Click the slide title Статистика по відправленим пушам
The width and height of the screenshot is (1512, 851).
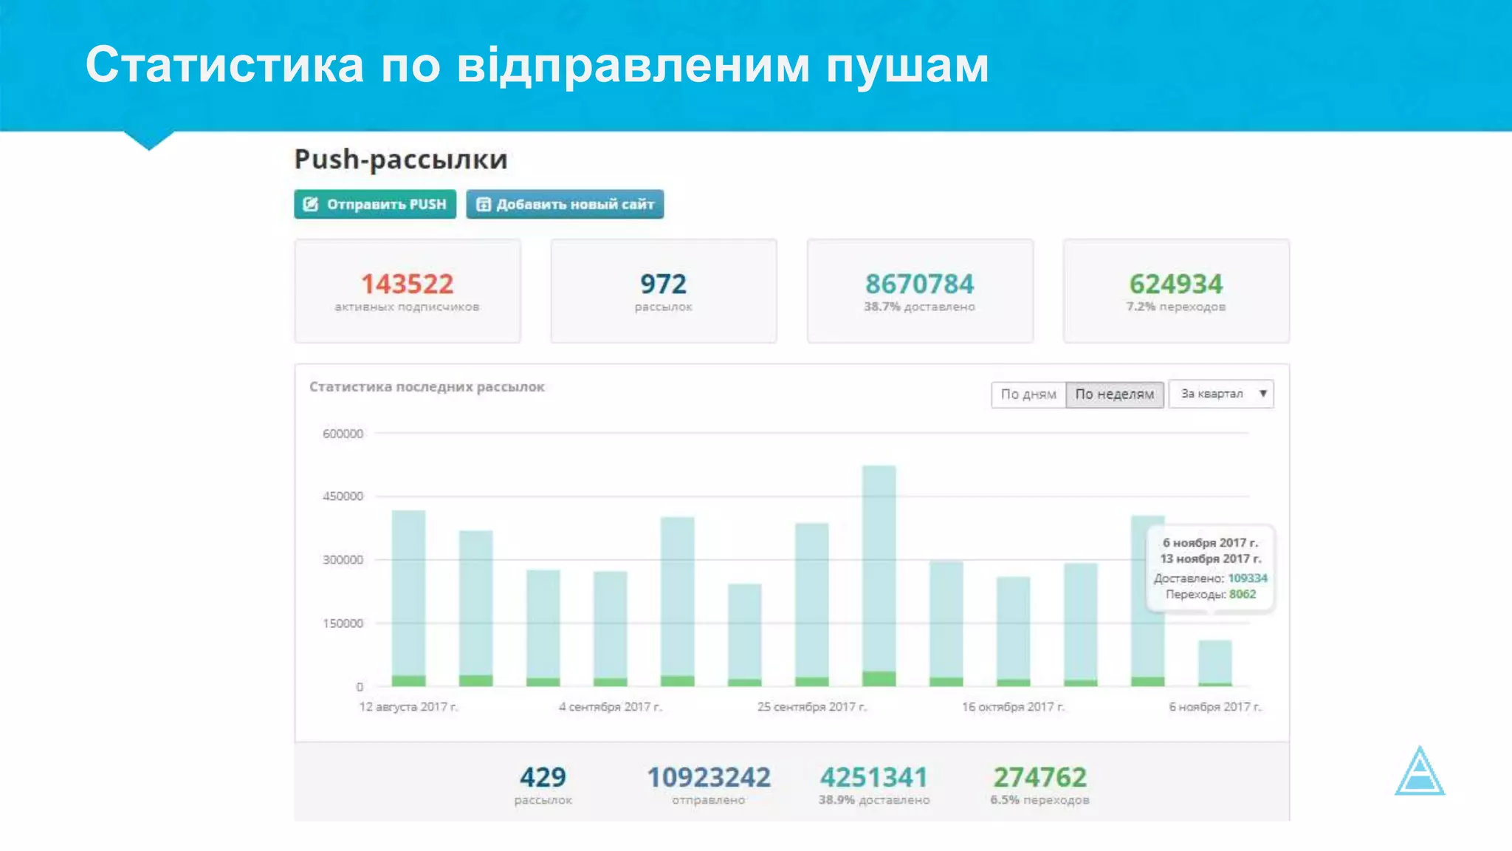pyautogui.click(x=537, y=64)
